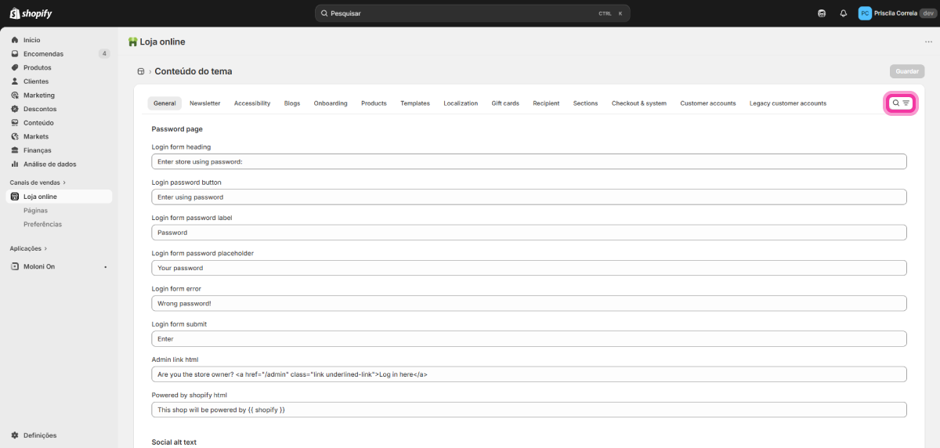Image resolution: width=940 pixels, height=448 pixels.
Task: Click the breadcrumb theme icon before Conteúdo do tema
Action: click(141, 71)
